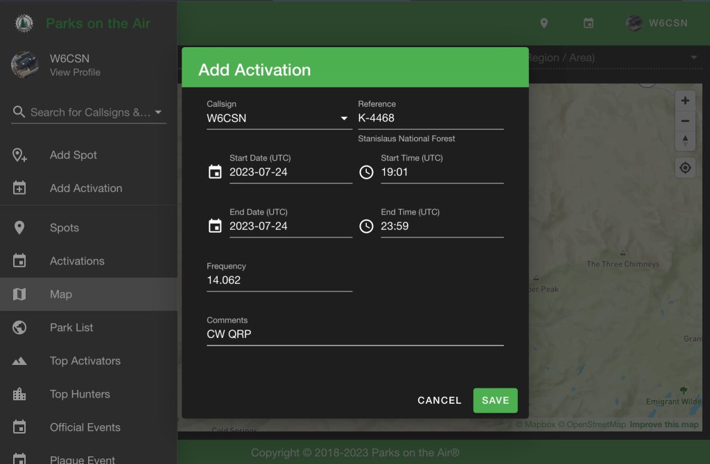Click the Comments field with CW QRP
This screenshot has height=464, width=710.
(x=354, y=334)
